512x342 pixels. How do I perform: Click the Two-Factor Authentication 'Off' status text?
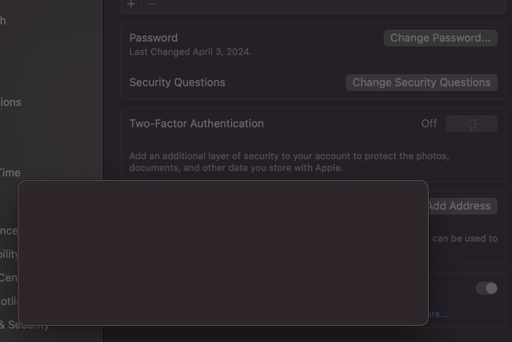tap(429, 124)
